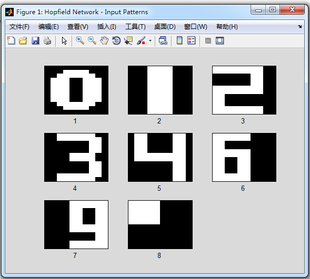Expand the Brush tool color dropdown arrow

pos(150,41)
